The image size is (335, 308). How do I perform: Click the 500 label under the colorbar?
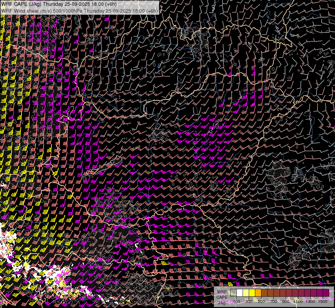tap(261, 301)
